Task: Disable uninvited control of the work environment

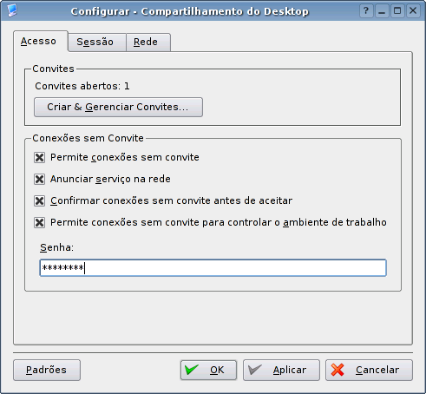Action: click(39, 222)
